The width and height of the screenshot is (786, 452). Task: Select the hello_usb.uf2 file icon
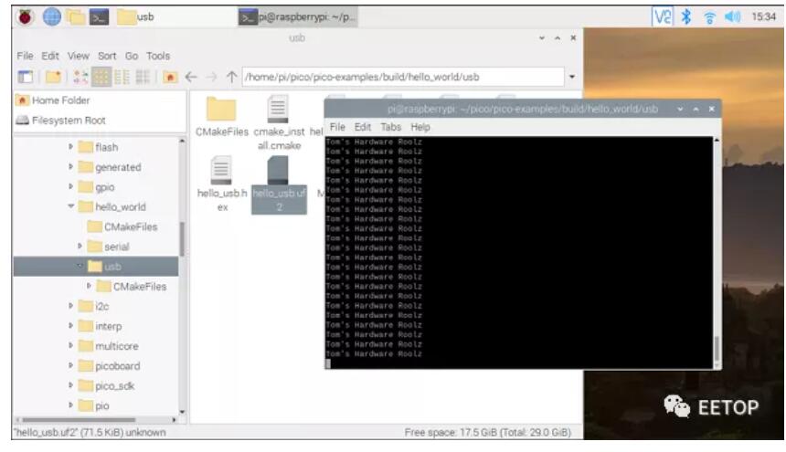coord(278,170)
